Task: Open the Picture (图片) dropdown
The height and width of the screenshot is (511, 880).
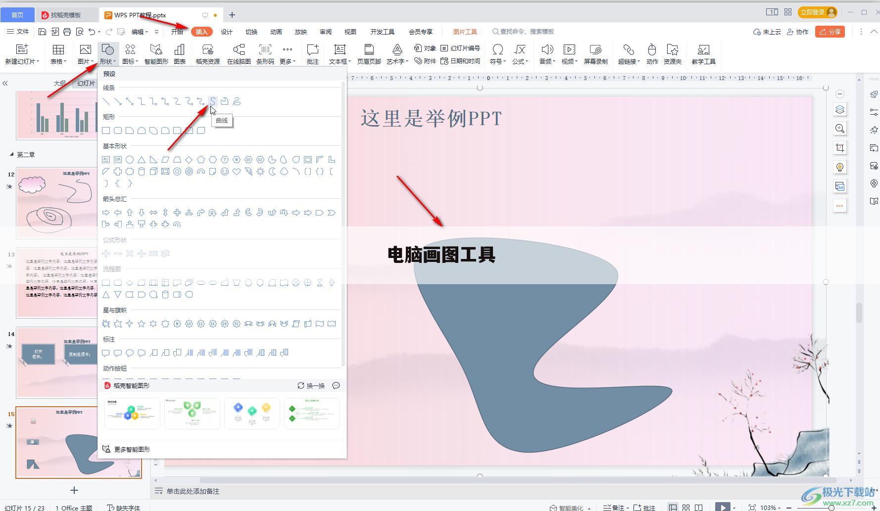Action: tap(85, 61)
